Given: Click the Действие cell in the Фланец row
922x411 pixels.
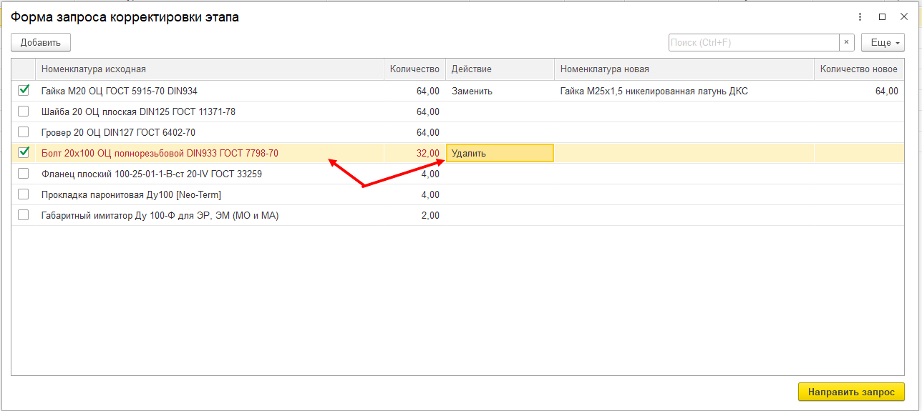Looking at the screenshot, I should tap(500, 174).
